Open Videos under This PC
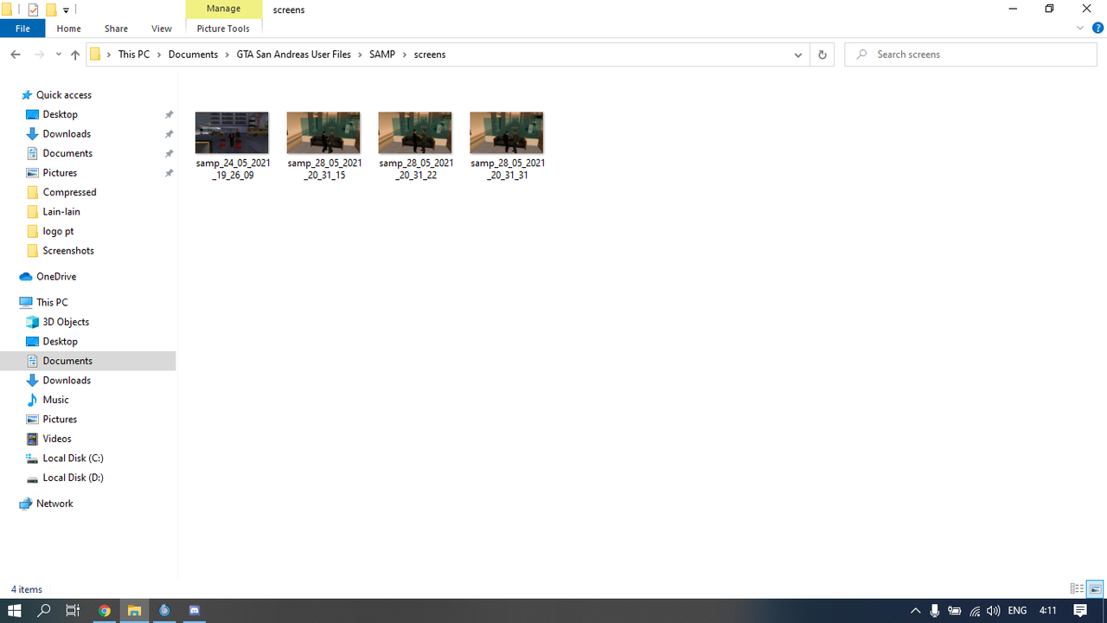The width and height of the screenshot is (1107, 623). pos(57,439)
